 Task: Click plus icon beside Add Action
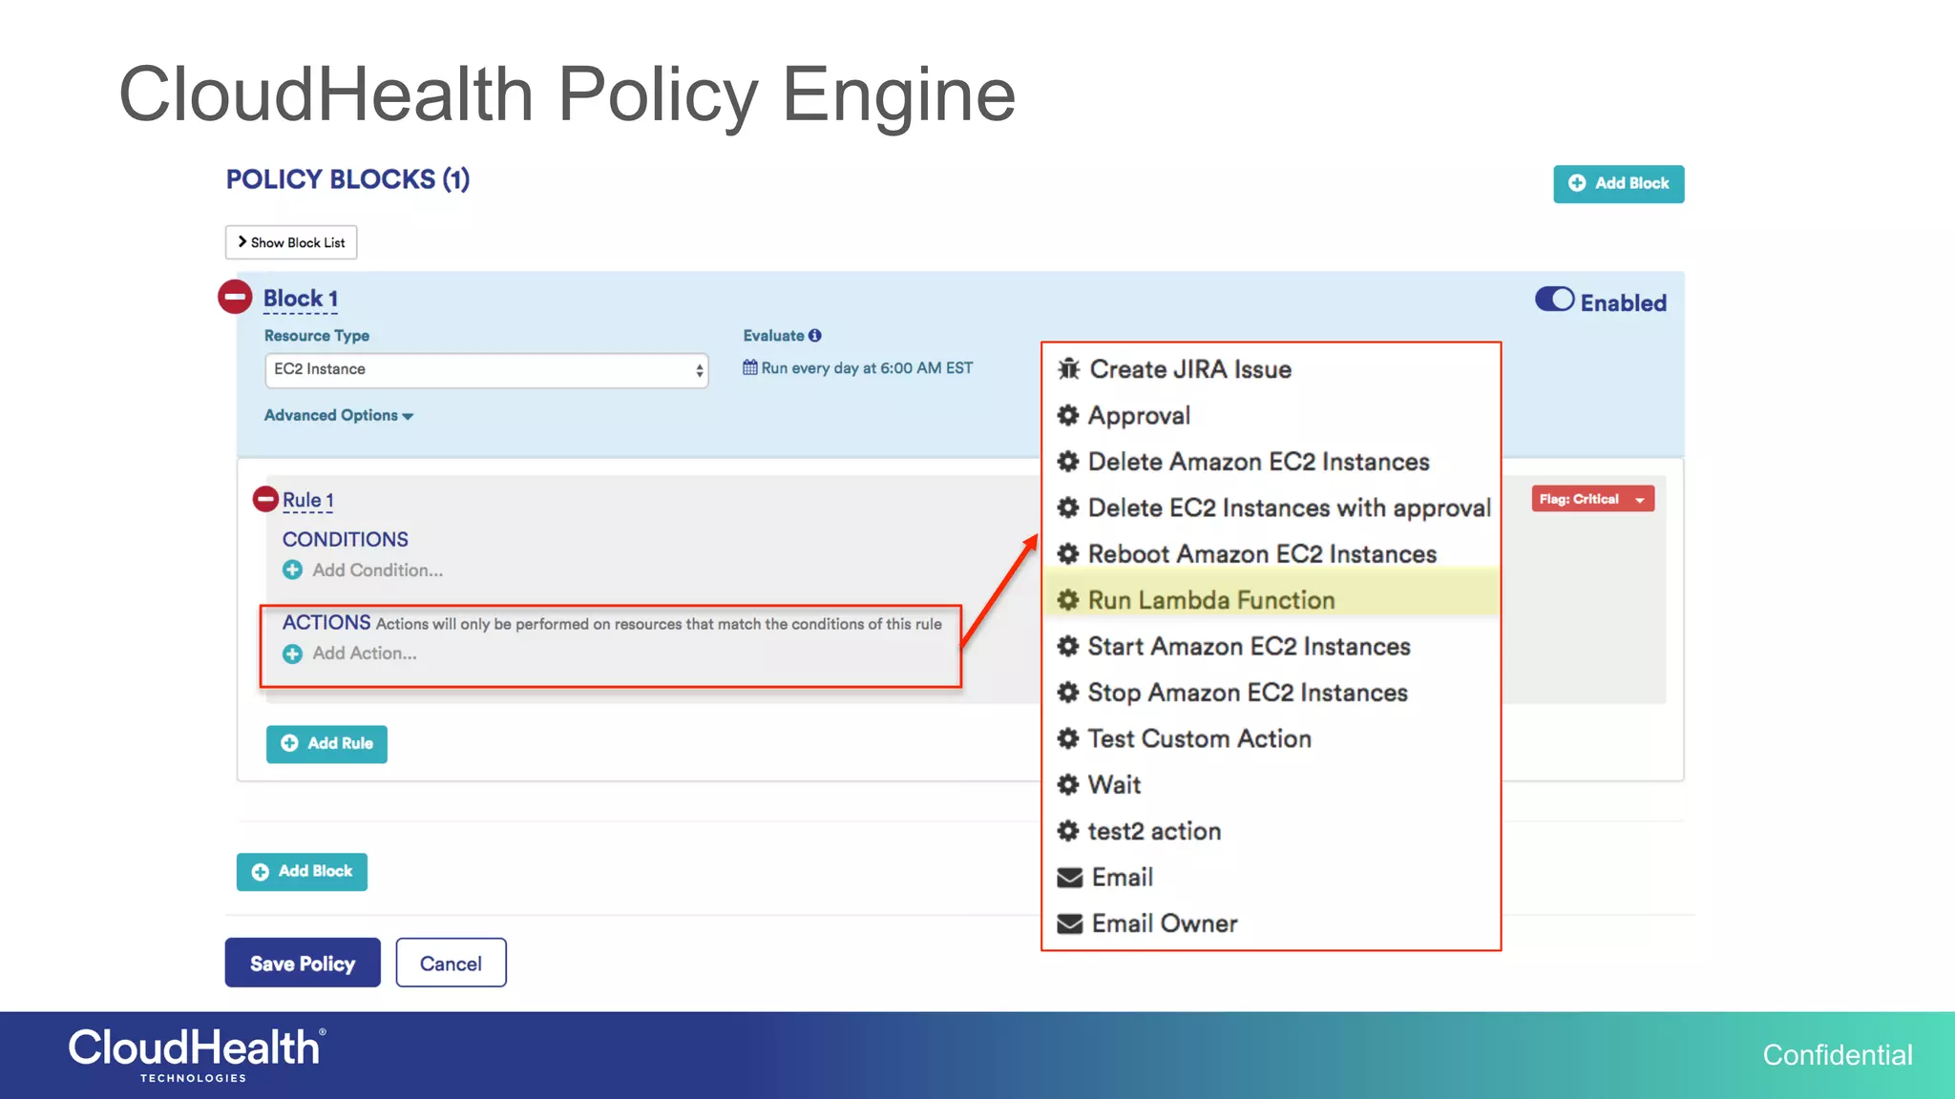(292, 653)
